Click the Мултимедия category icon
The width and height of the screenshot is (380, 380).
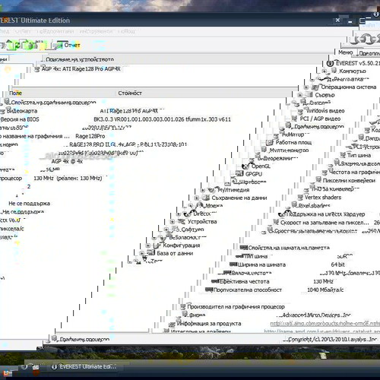click(211, 190)
